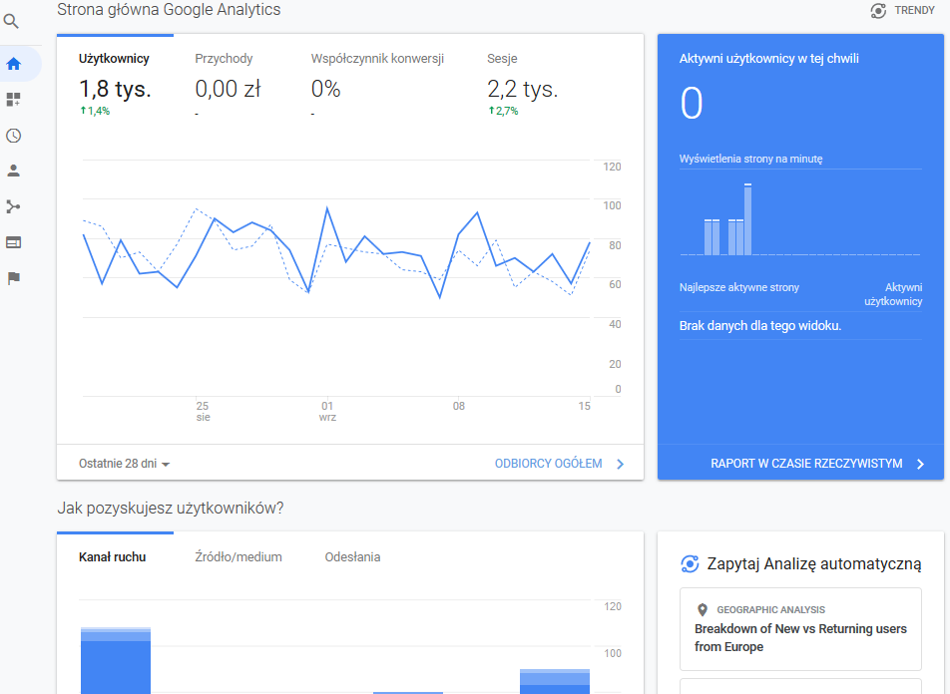Open RAPORT W CZASIE RZECZYWISTYM link
Viewport: 950px width, 694px height.
(816, 464)
